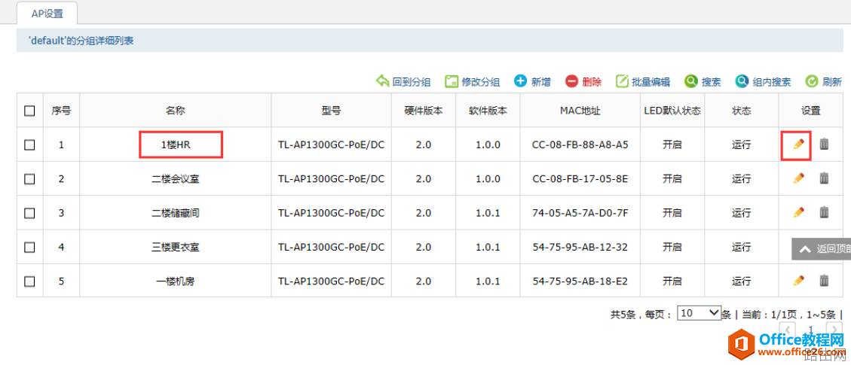
Task: Click the 新增 plus button
Action: point(532,82)
